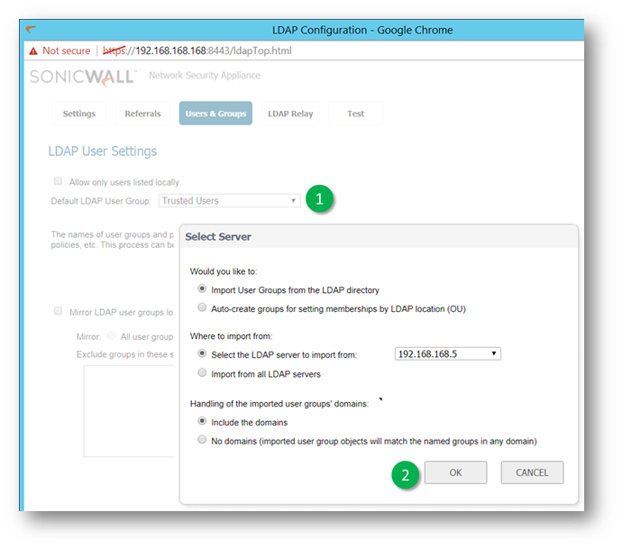Go to the LDAP Relay tab

coord(290,114)
